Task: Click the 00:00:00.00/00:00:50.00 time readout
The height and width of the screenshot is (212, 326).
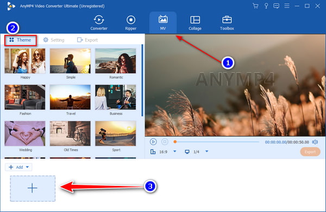Action: [x=287, y=142]
